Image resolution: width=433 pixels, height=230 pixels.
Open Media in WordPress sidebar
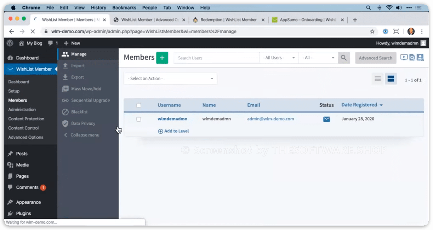(22, 165)
